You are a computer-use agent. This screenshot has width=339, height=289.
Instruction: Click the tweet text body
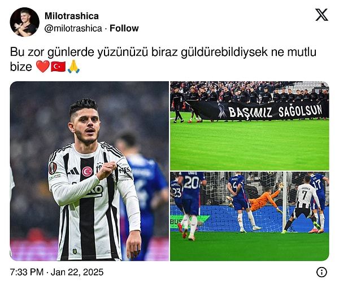pyautogui.click(x=163, y=59)
